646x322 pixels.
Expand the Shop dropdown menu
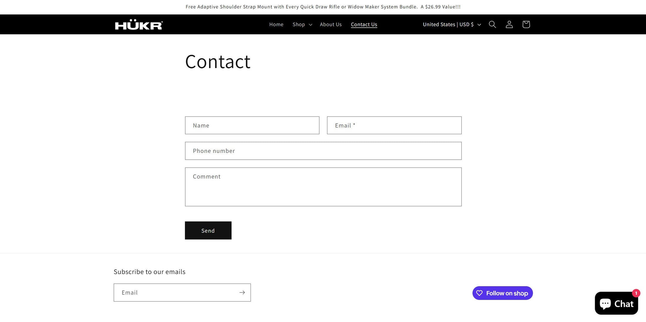click(302, 24)
